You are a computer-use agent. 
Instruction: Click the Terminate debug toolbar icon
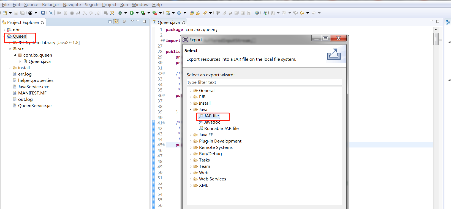point(72,13)
